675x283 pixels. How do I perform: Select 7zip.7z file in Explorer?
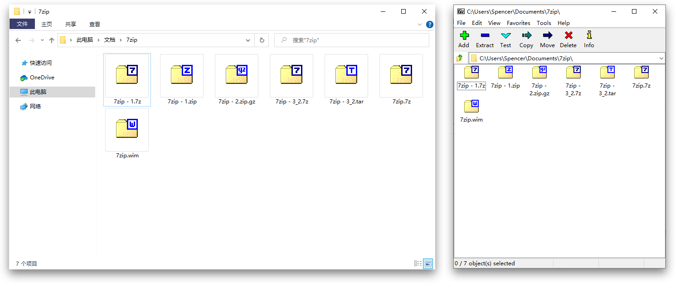(x=401, y=79)
